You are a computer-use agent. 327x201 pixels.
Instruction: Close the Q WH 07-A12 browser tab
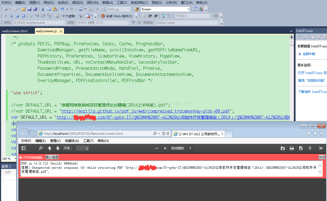pyautogui.click(x=222, y=134)
